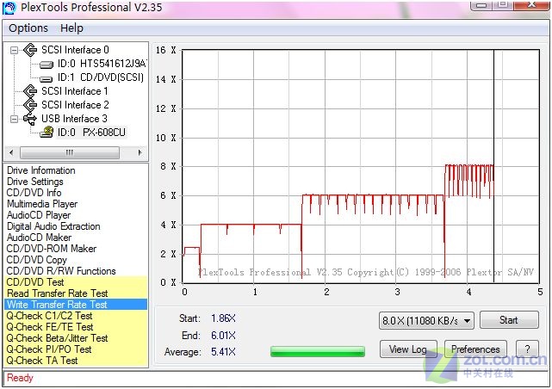
Task: Select ID:1 CD/DVD(SCSI) device
Action: [x=101, y=77]
